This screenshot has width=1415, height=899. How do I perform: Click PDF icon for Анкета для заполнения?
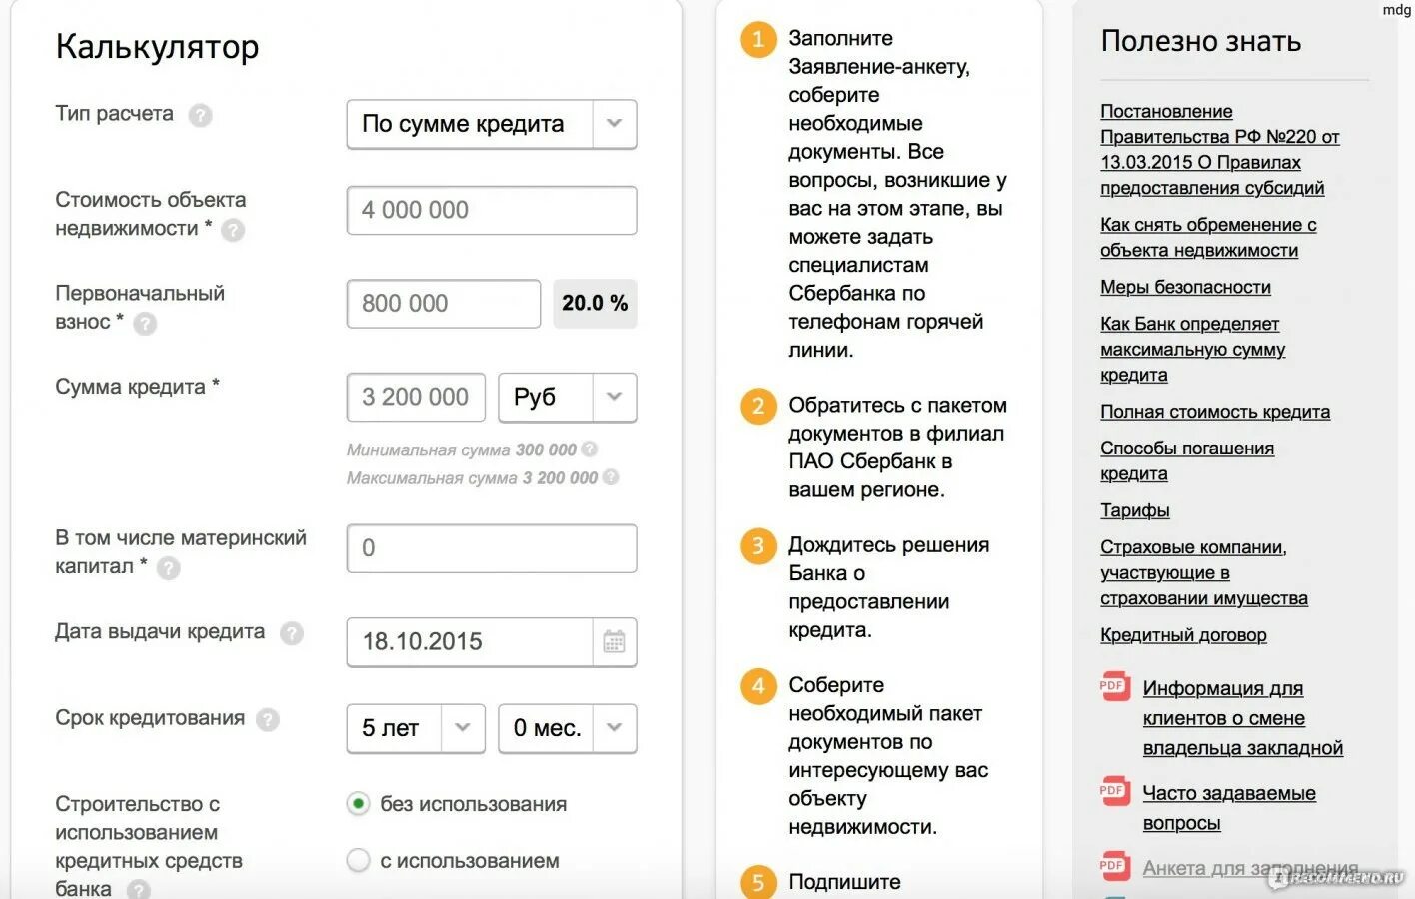(1114, 867)
